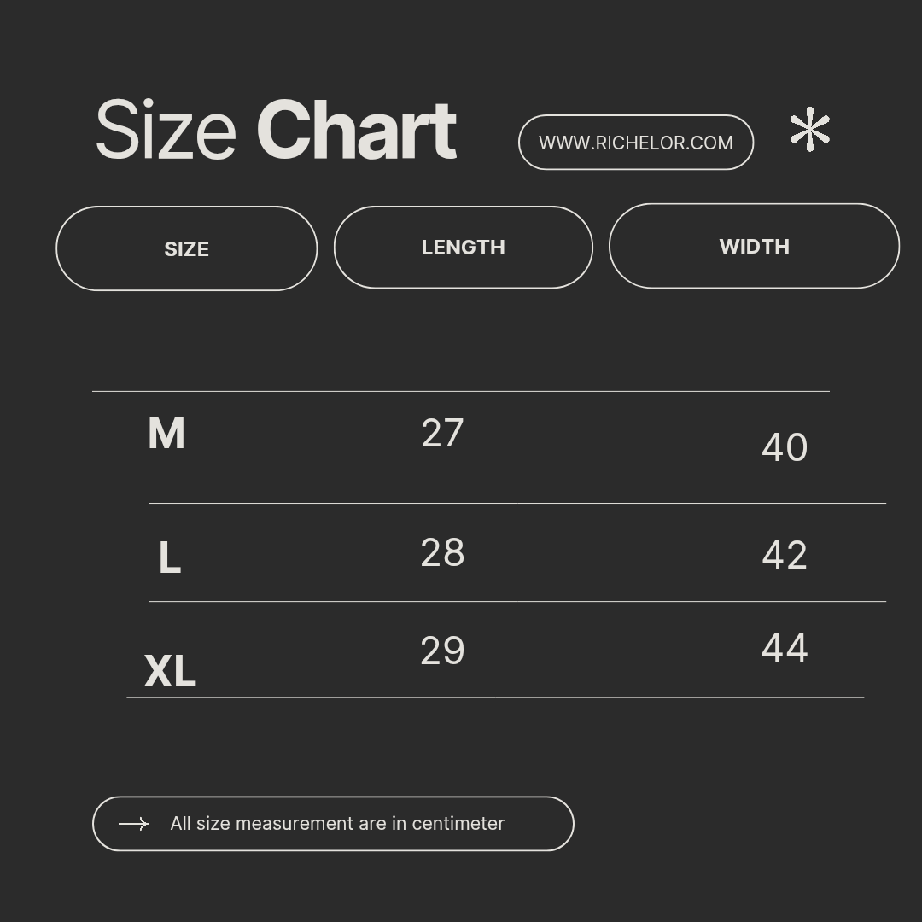Screen dimensions: 922x922
Task: Click the SIZE header pill
Action: click(186, 248)
